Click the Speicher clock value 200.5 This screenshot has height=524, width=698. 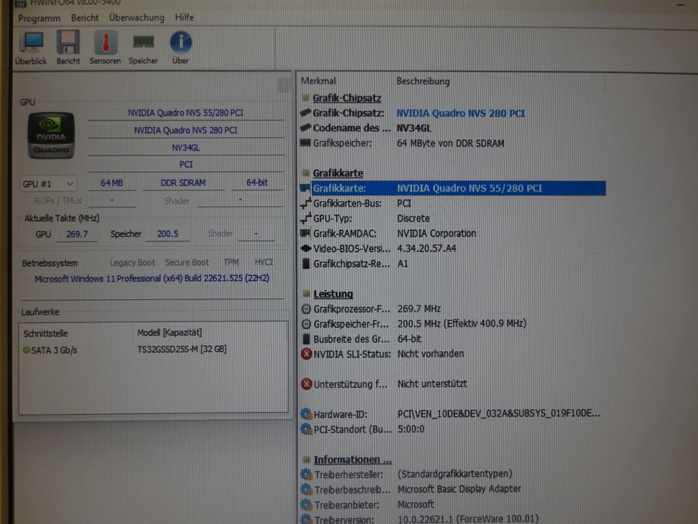(x=168, y=234)
